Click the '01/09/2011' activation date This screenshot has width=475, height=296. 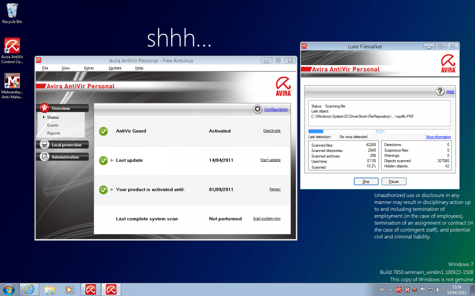tap(222, 189)
